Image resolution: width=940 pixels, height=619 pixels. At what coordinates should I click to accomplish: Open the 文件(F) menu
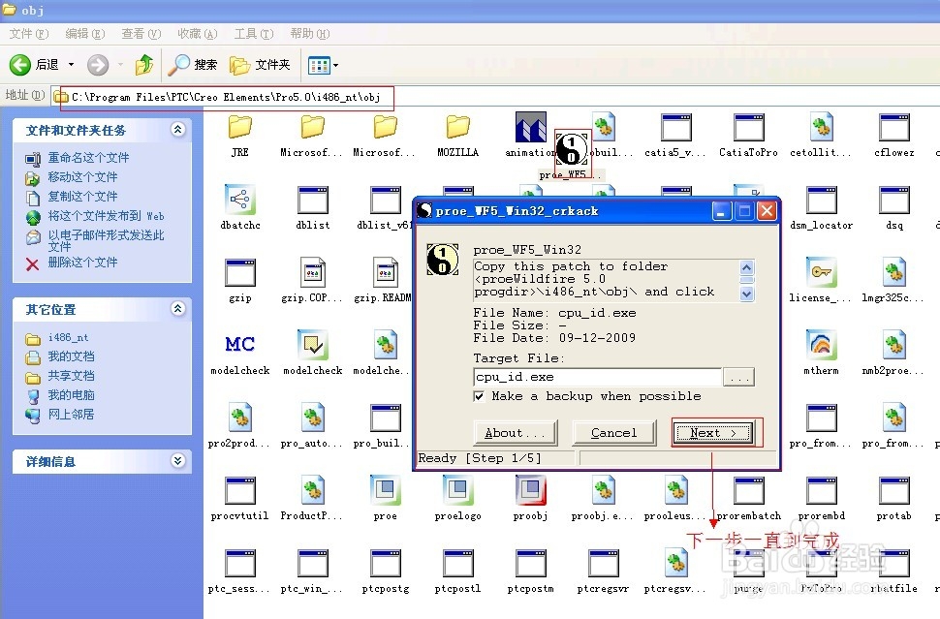tap(29, 34)
